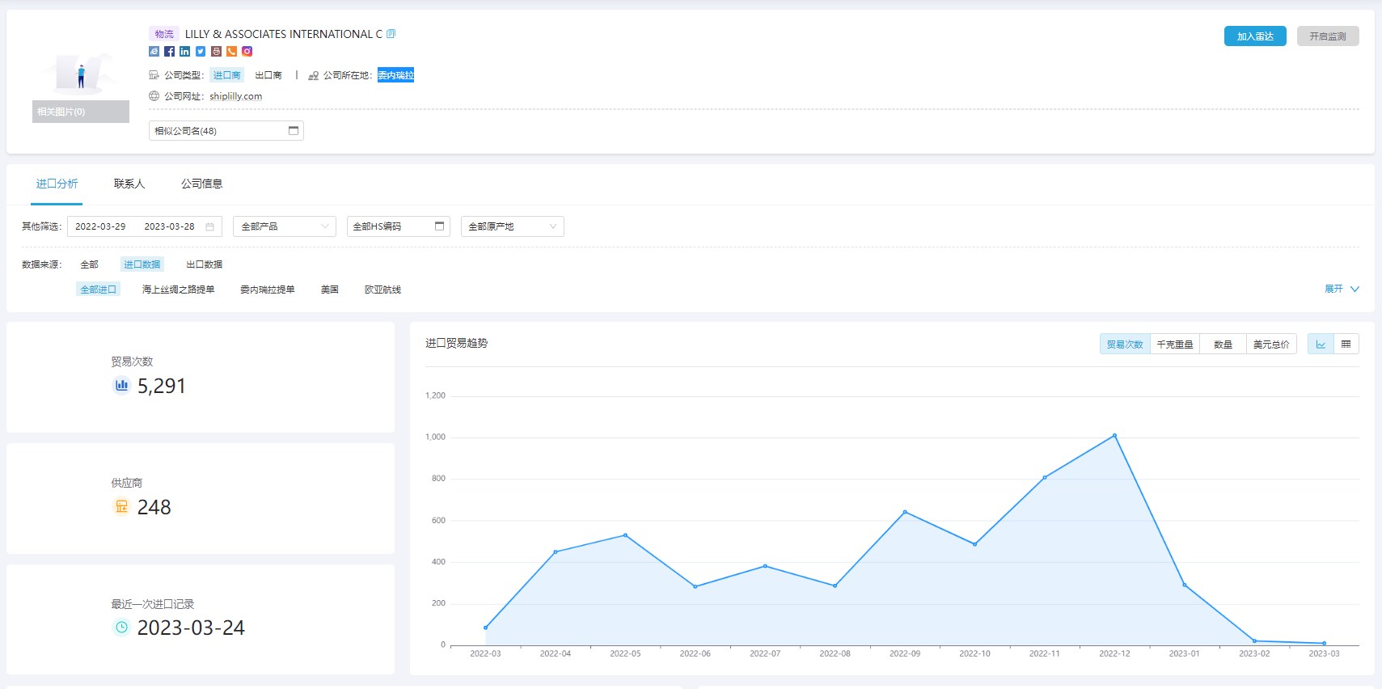Viewport: 1382px width, 689px height.
Task: Click the 5,291 trade count value
Action: click(162, 386)
